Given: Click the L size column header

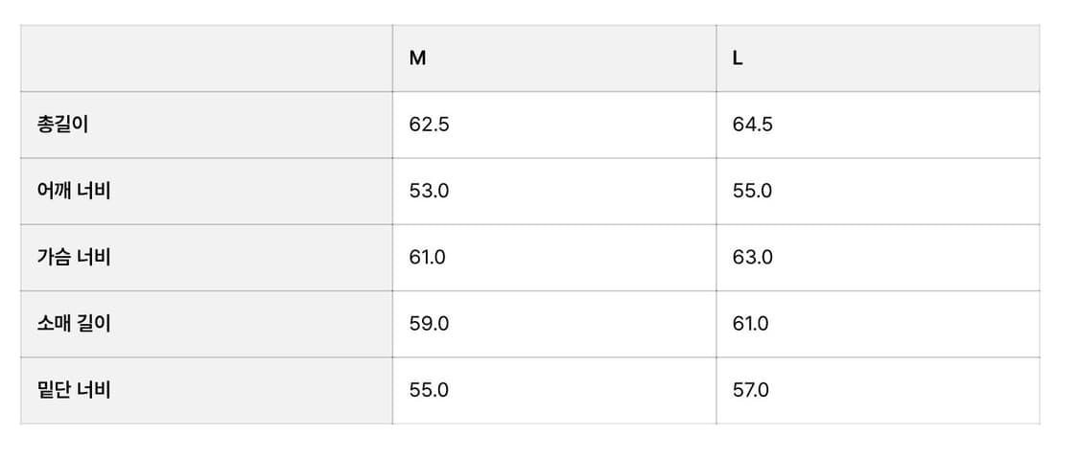Looking at the screenshot, I should pos(738,58).
